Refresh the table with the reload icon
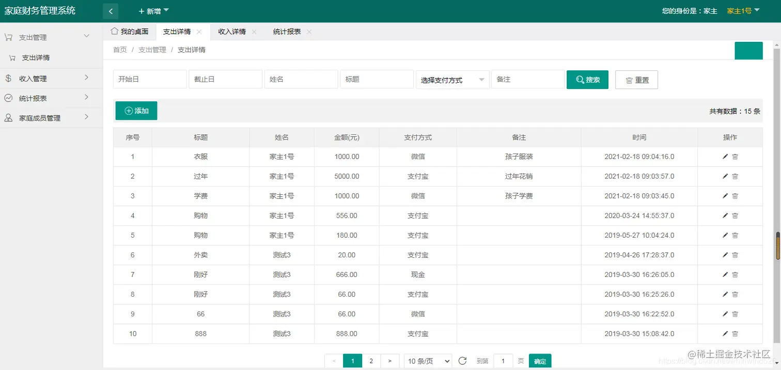This screenshot has height=370, width=781. (x=462, y=361)
